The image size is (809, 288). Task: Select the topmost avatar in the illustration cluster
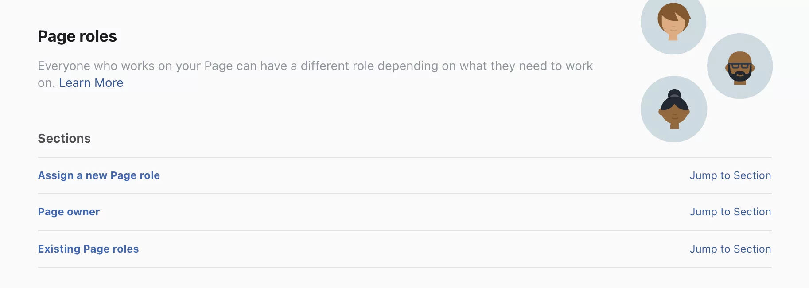tap(673, 24)
